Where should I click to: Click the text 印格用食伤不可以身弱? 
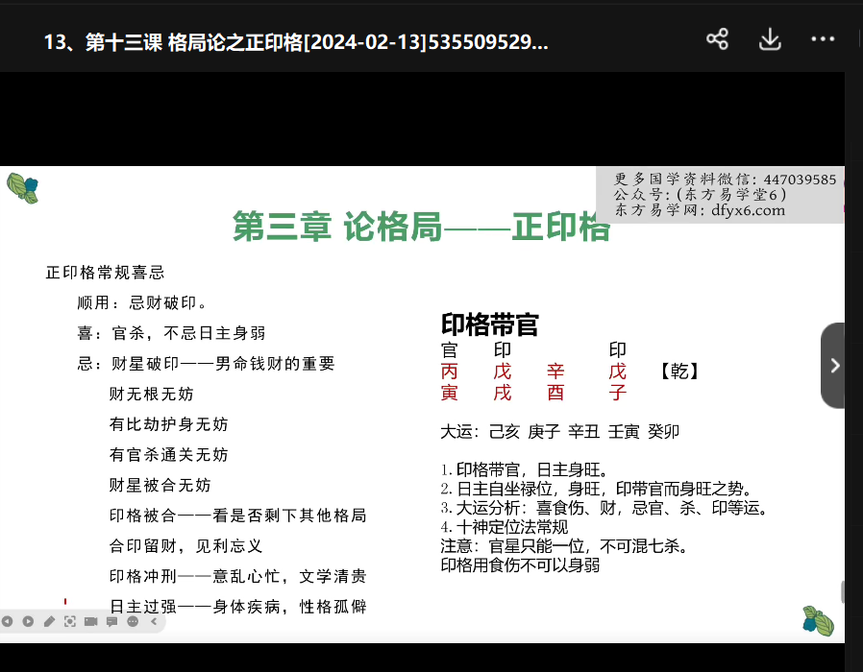pos(520,565)
